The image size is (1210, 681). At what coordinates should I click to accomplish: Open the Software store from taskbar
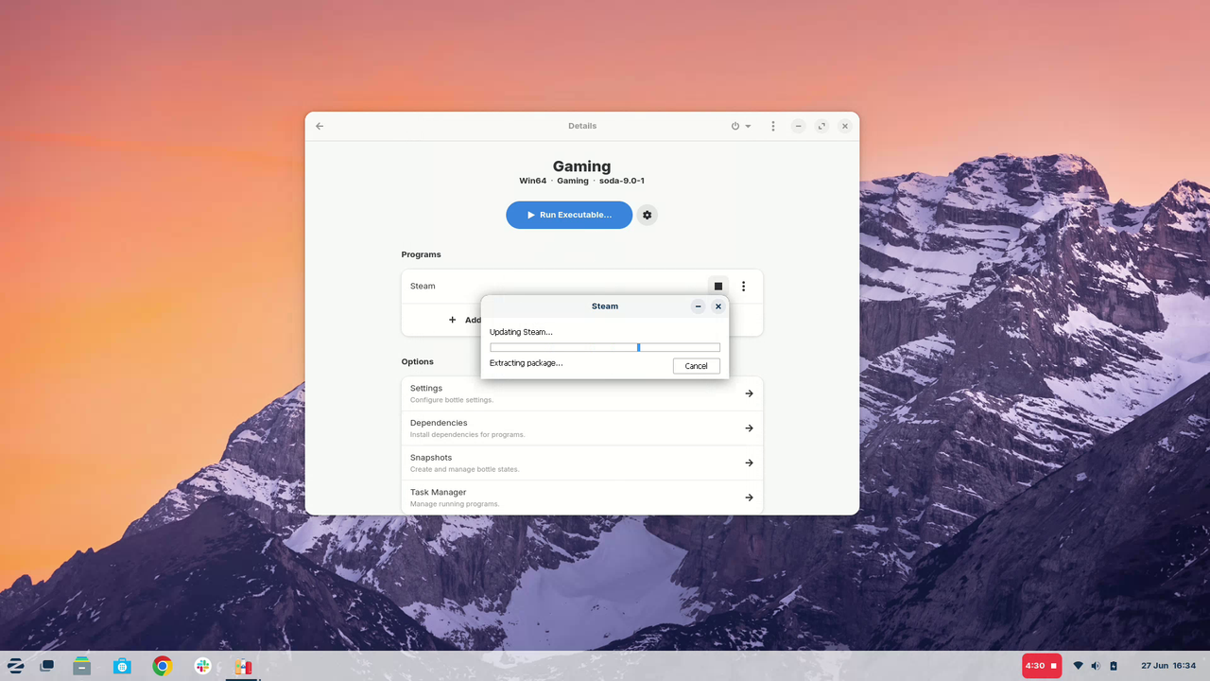(x=122, y=666)
